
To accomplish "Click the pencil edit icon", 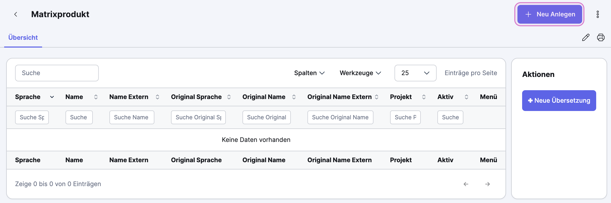I will coord(586,37).
